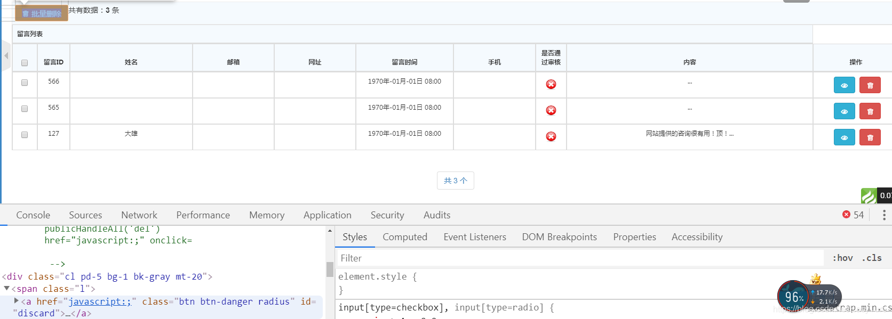Screen dimensions: 892x319
Task: Click the red audit status icon for row 566
Action: point(551,84)
